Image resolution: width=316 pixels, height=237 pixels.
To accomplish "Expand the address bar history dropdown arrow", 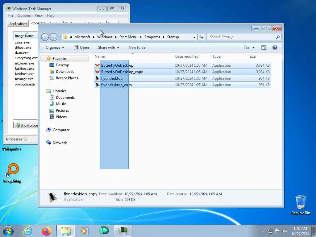I will coord(194,37).
